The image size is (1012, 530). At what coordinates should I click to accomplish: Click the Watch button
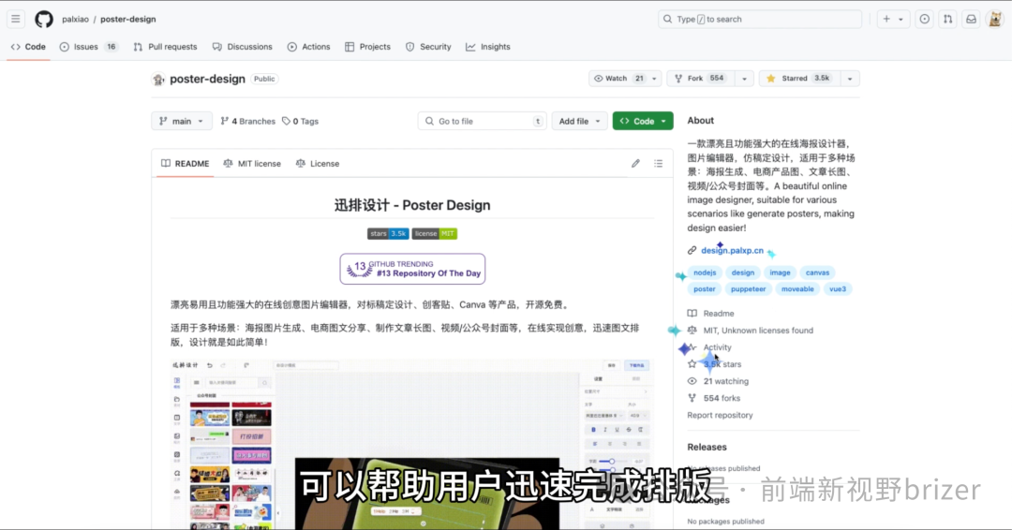[x=618, y=79]
